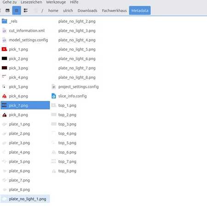207x207 pixels.
Task: Switch to detailed list view
Action: (x=26, y=11)
